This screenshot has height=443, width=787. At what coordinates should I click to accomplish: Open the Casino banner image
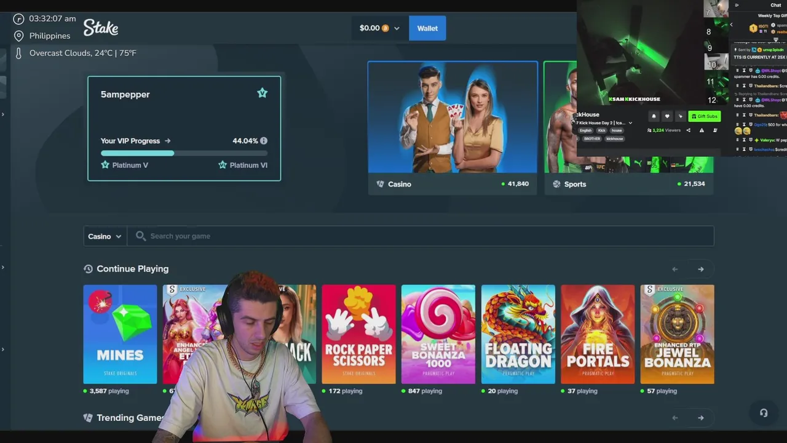(x=453, y=118)
